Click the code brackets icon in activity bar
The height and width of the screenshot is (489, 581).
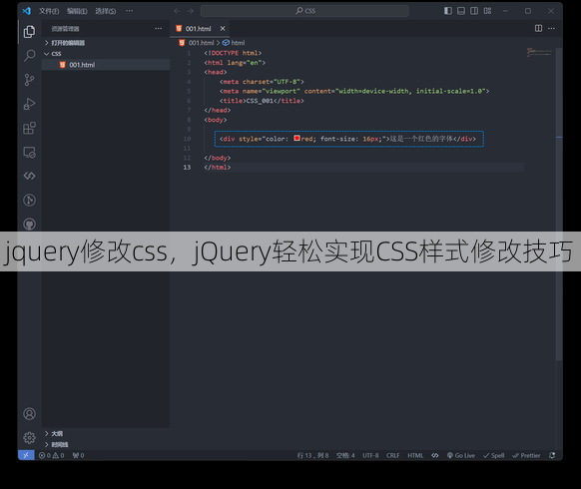[x=29, y=176]
